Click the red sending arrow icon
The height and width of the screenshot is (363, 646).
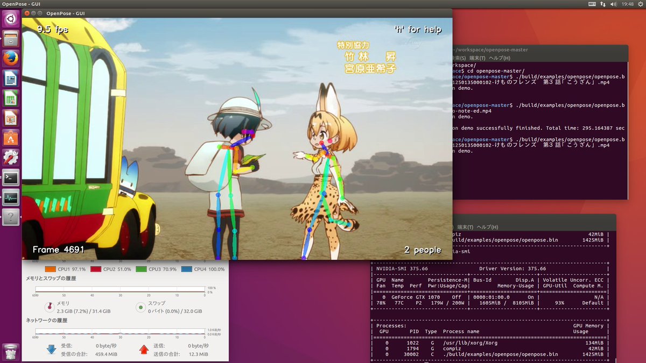pyautogui.click(x=144, y=349)
